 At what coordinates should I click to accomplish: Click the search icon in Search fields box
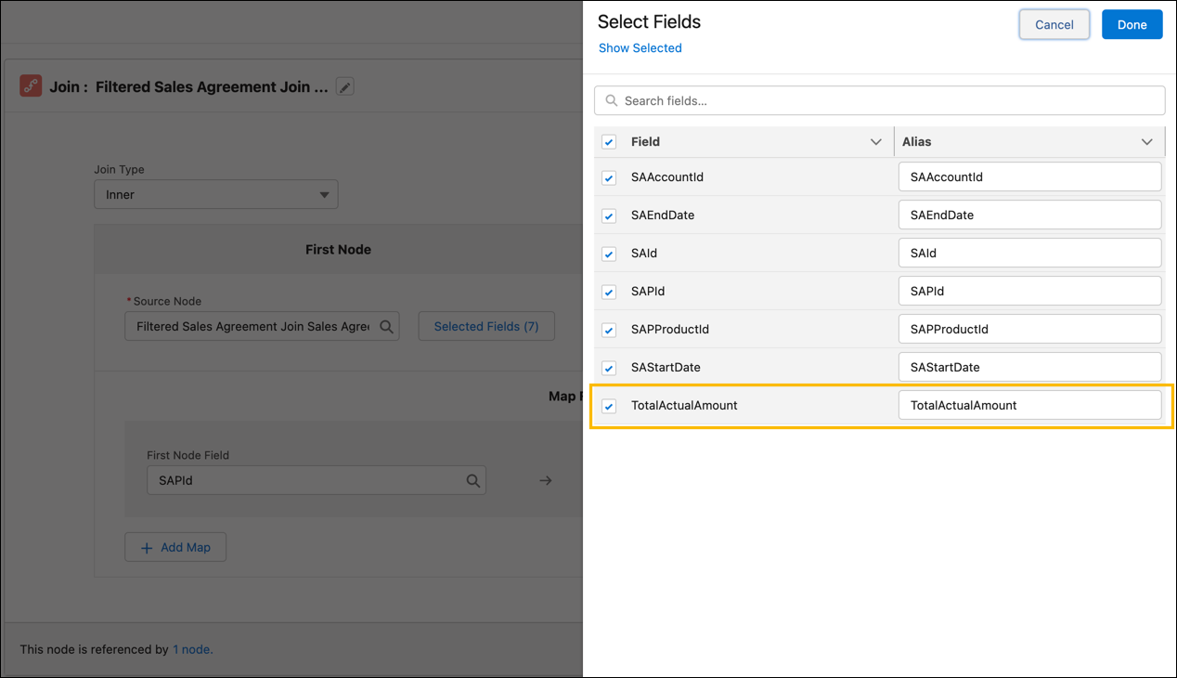pos(612,100)
